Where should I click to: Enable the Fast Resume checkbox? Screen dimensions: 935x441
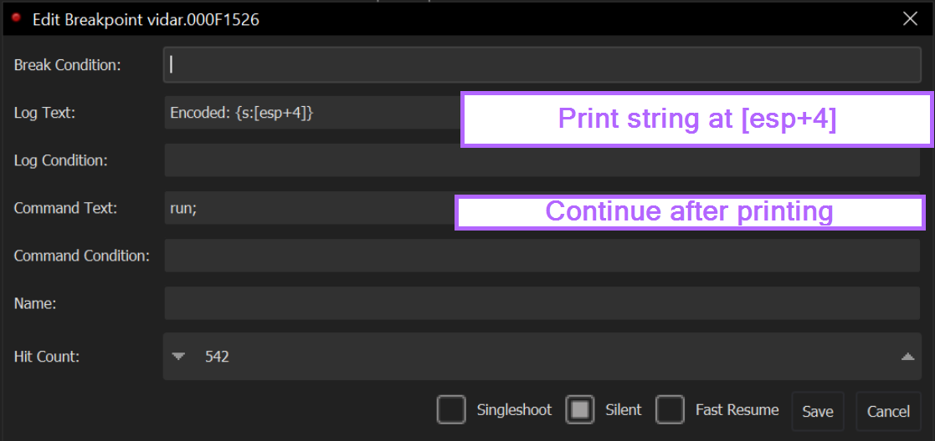(670, 410)
